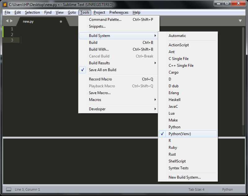Open the Preferences menu
The image size is (248, 196).
(119, 12)
